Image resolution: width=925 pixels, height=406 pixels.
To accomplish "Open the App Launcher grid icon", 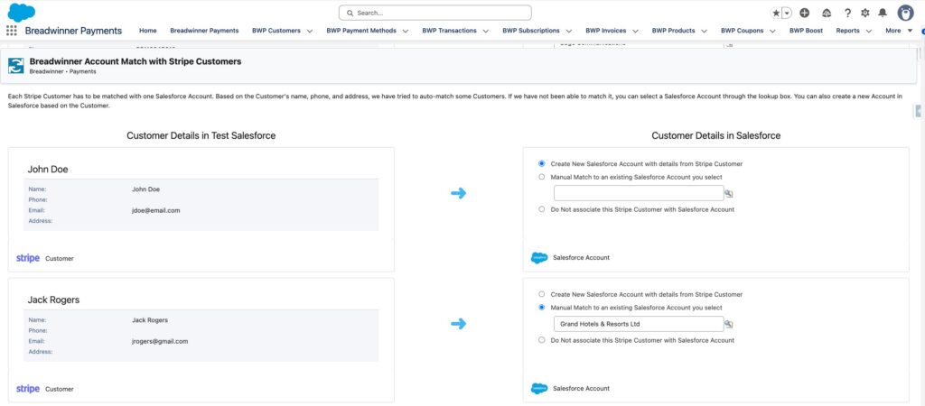I will coord(11,31).
